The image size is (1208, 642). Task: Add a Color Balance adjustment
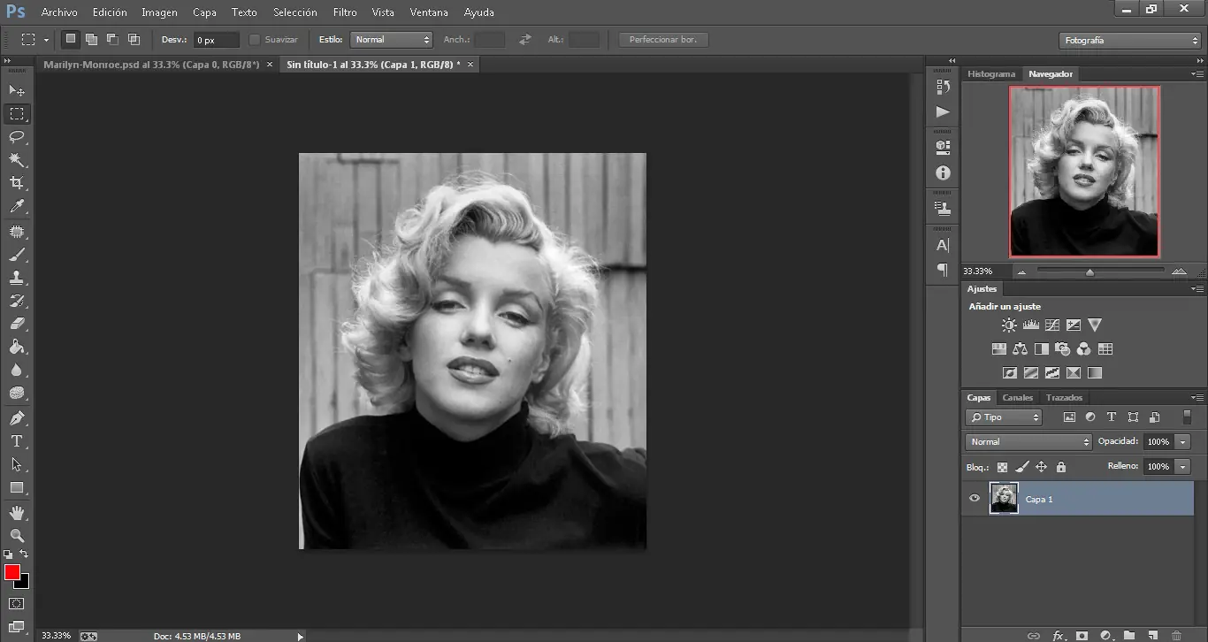1020,349
